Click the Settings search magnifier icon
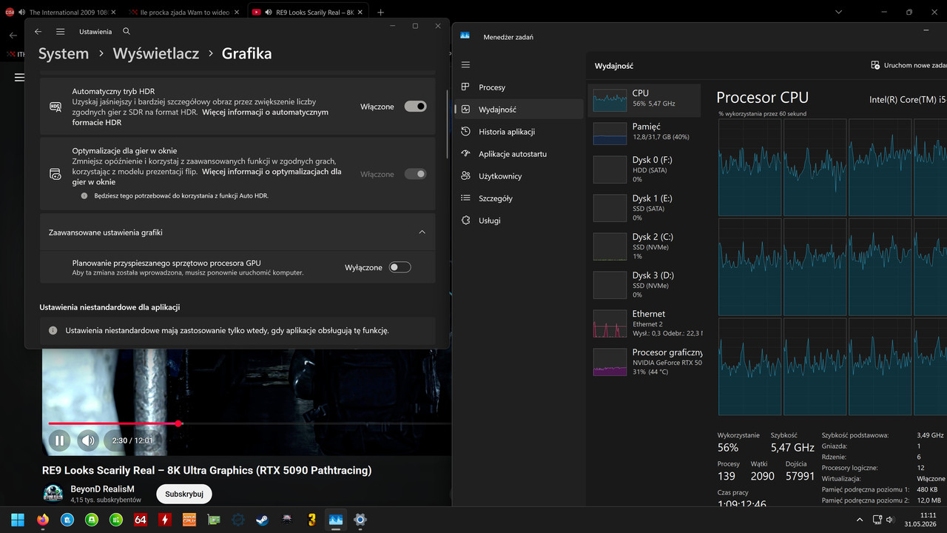 pos(127,32)
